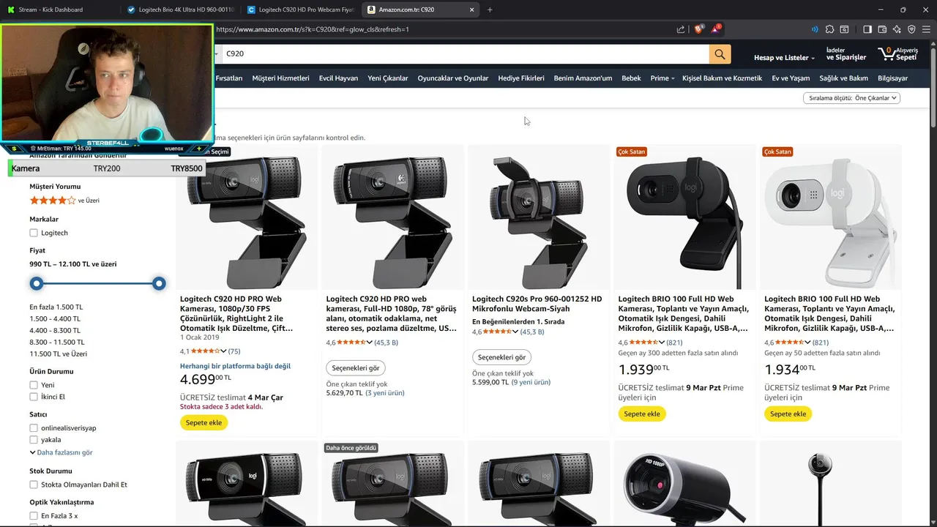Click the orange magnifier search button
Viewport: 937px width, 527px height.
click(720, 54)
